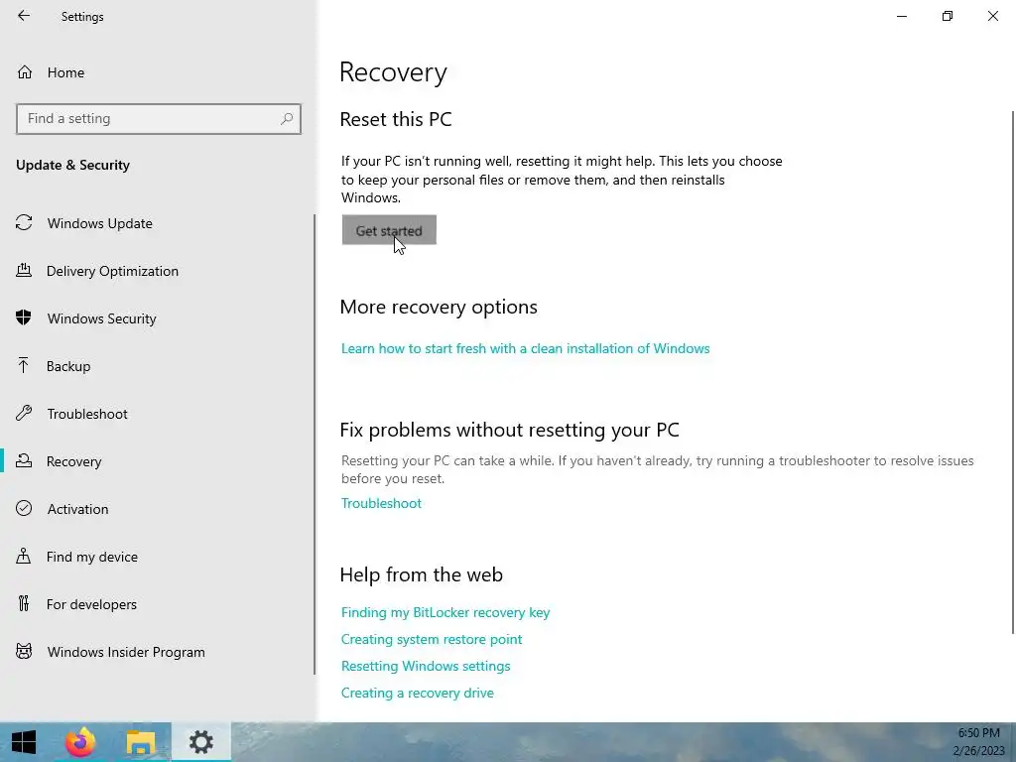Click the Backup arrow icon
1016x762 pixels.
[x=24, y=365]
